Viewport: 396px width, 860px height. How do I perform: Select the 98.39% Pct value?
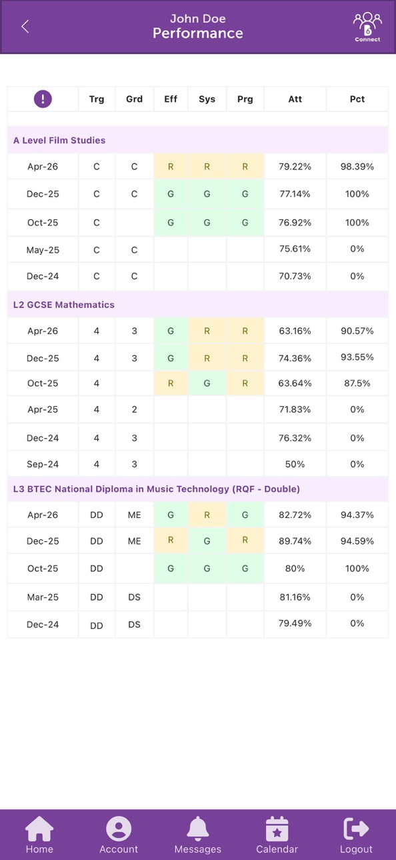click(357, 167)
